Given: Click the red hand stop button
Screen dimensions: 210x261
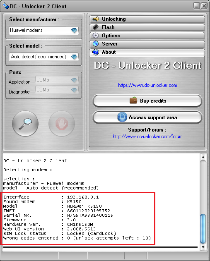Looking at the screenshot, I should pos(62,124).
